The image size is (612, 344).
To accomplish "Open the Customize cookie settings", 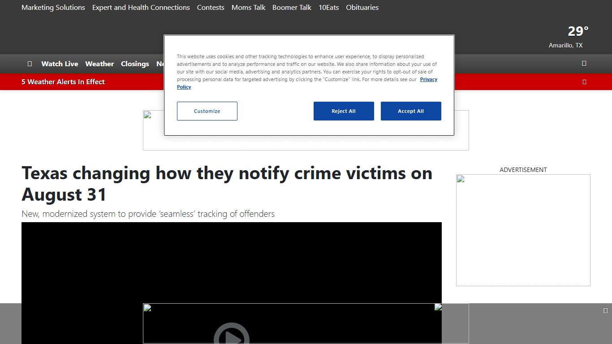I will point(207,111).
